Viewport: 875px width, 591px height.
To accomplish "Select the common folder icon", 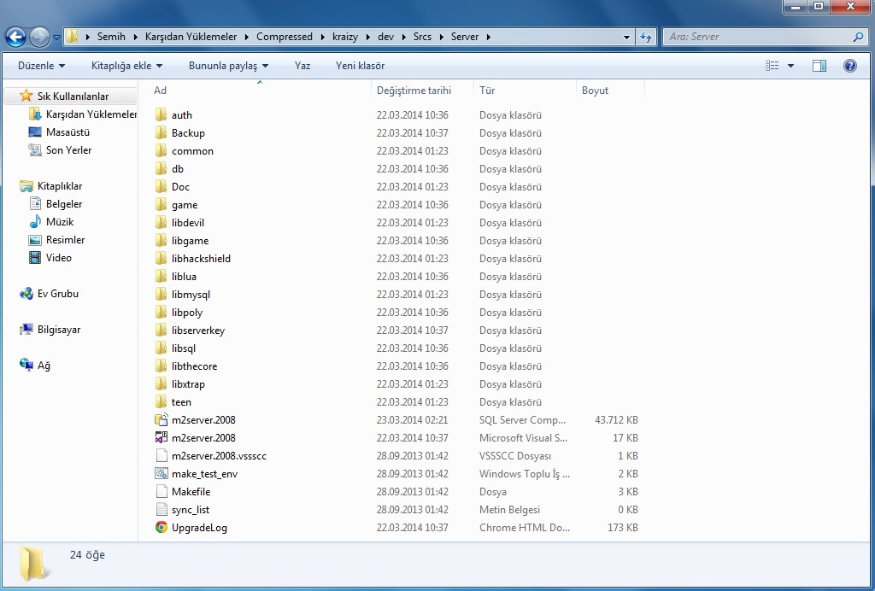I will (161, 150).
